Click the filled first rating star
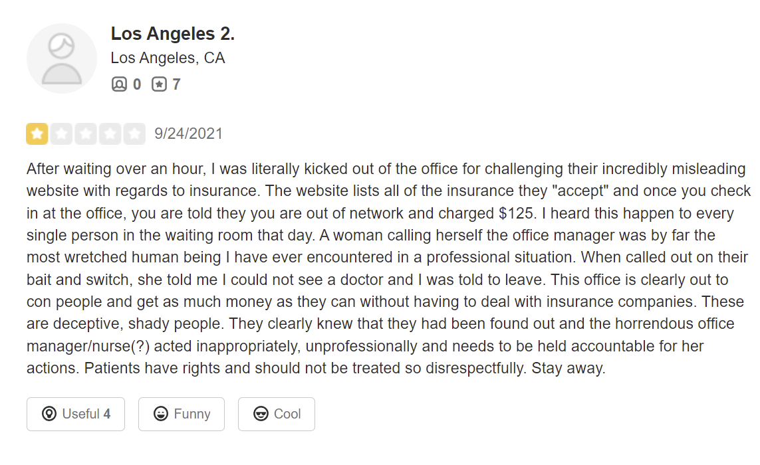This screenshot has height=465, width=760. (x=37, y=134)
